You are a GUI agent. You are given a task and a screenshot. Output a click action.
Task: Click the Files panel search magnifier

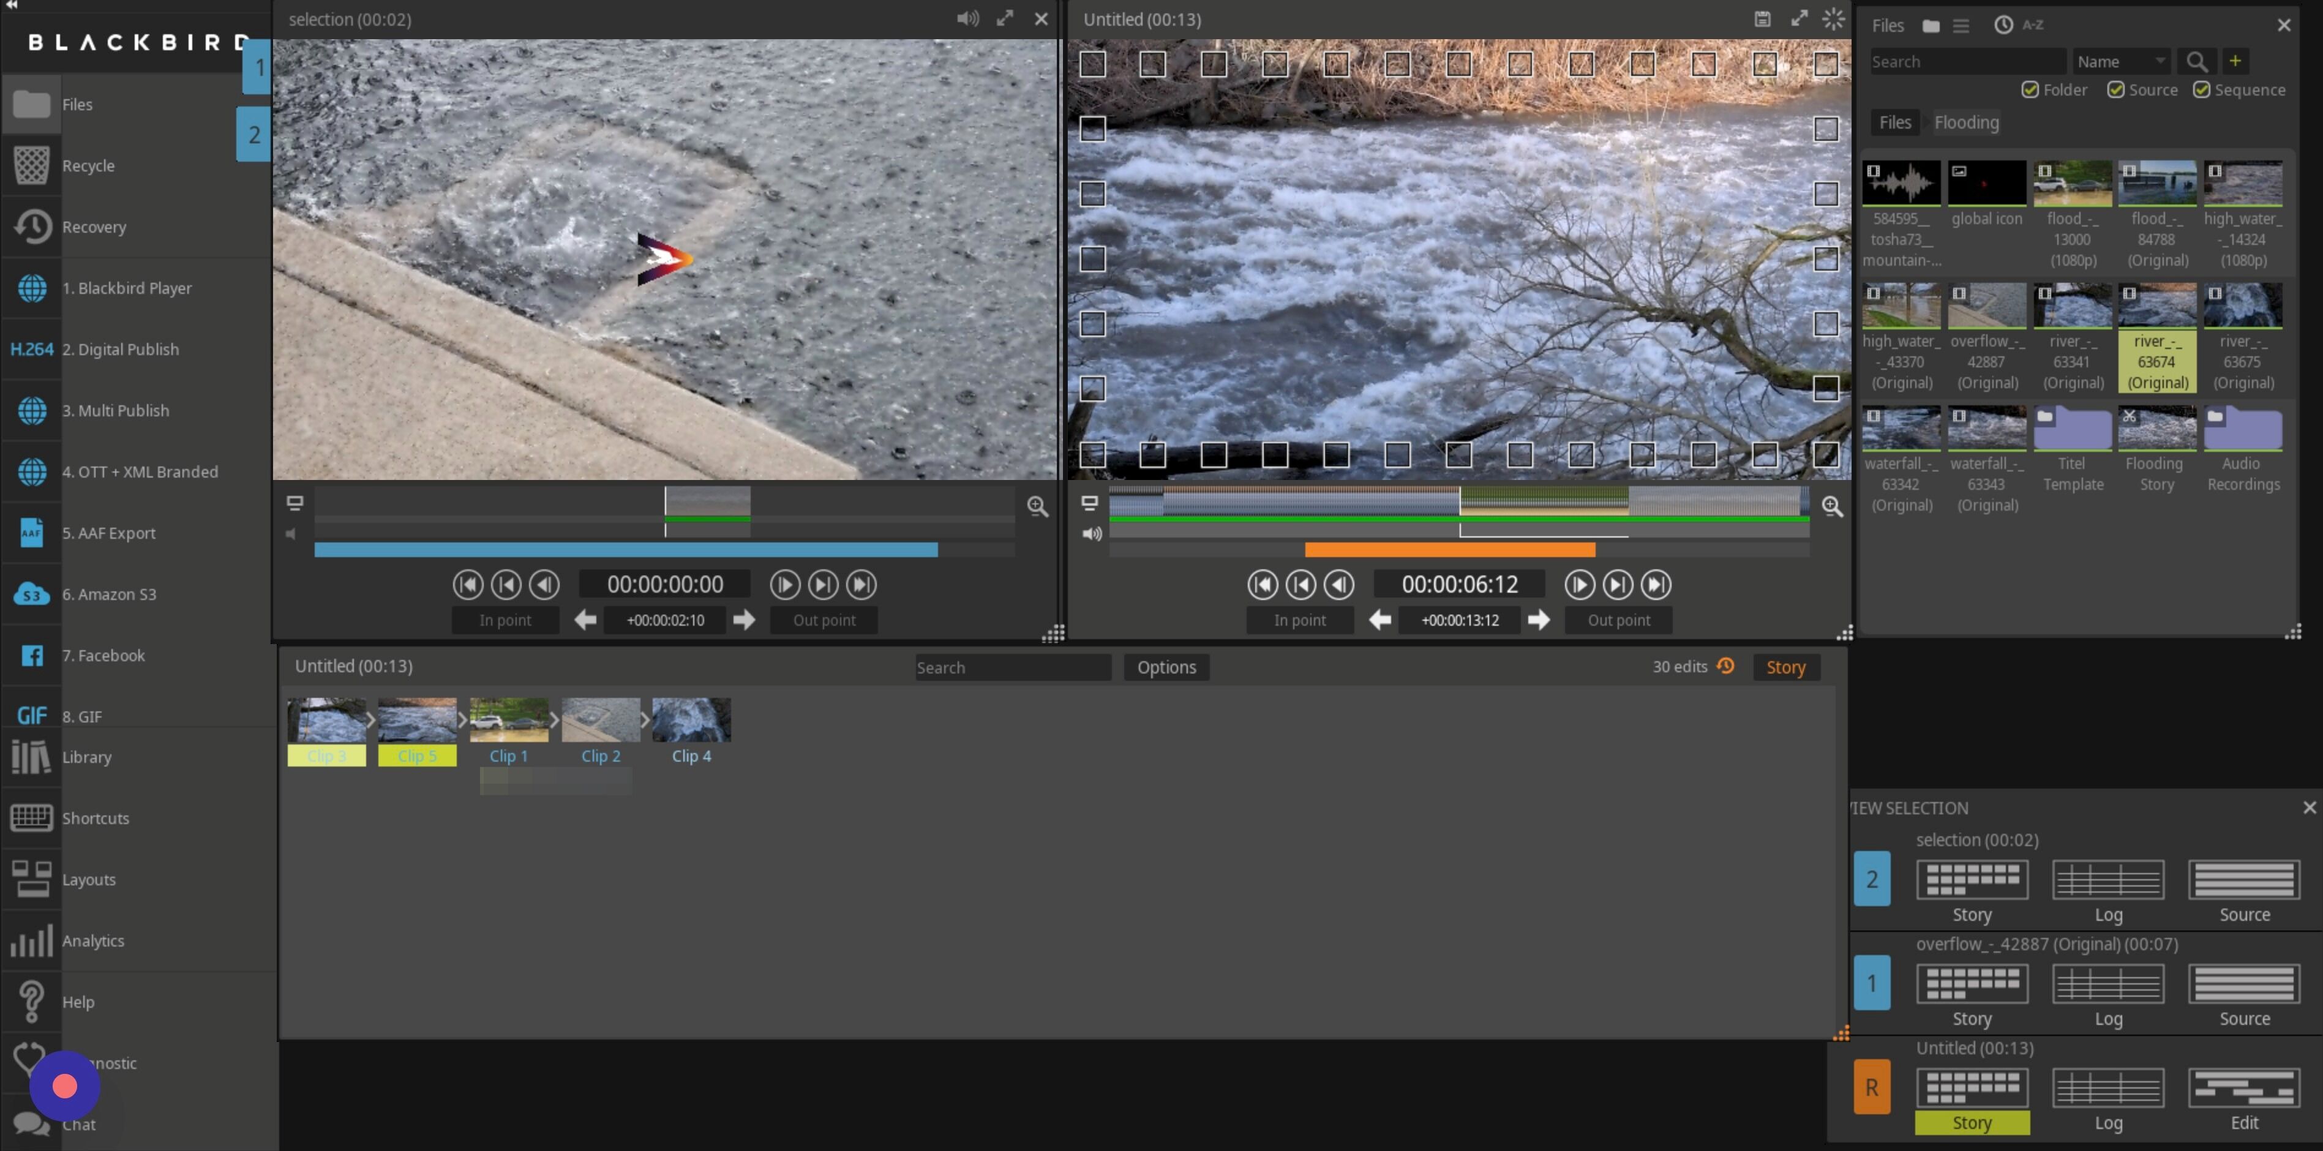(x=2197, y=61)
